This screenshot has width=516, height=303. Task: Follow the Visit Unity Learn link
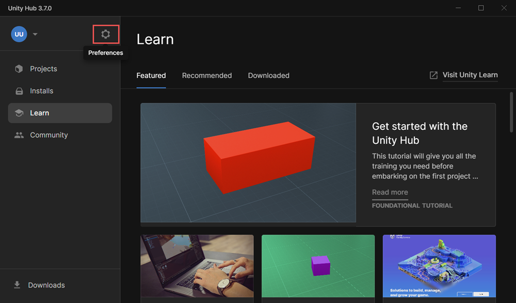[x=470, y=75]
